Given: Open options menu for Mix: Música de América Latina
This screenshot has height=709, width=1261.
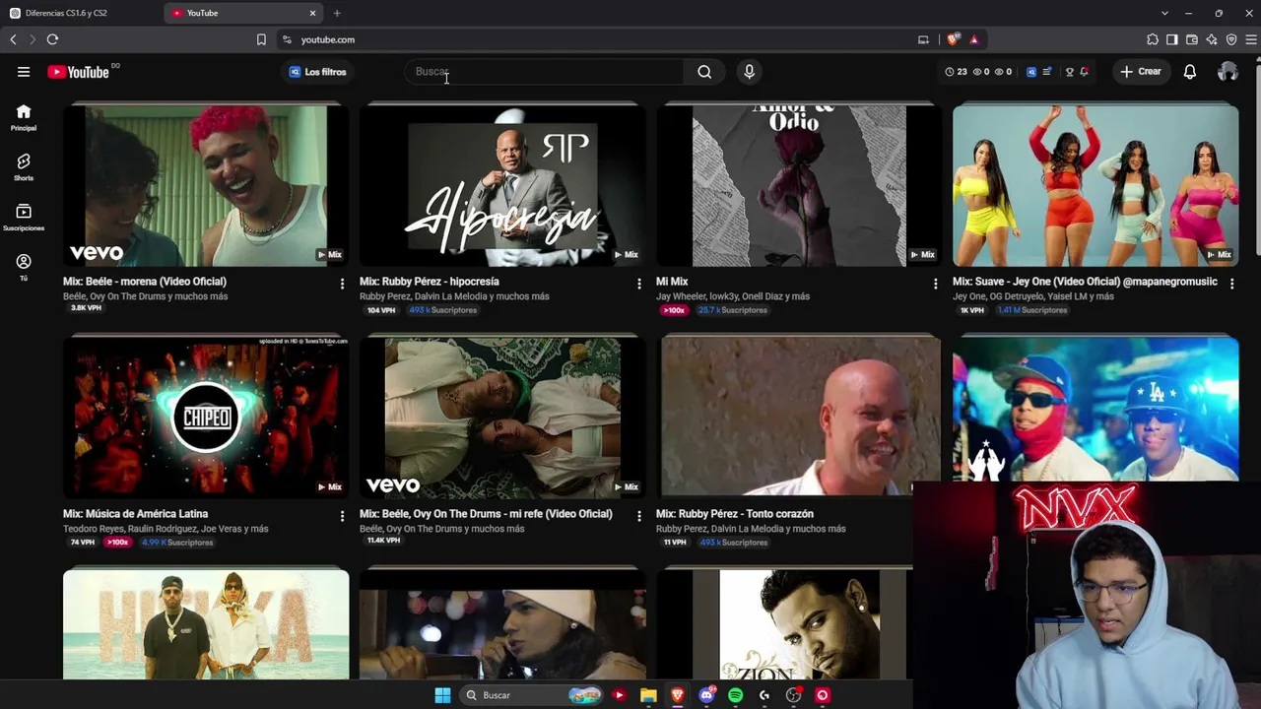Looking at the screenshot, I should pos(342,516).
